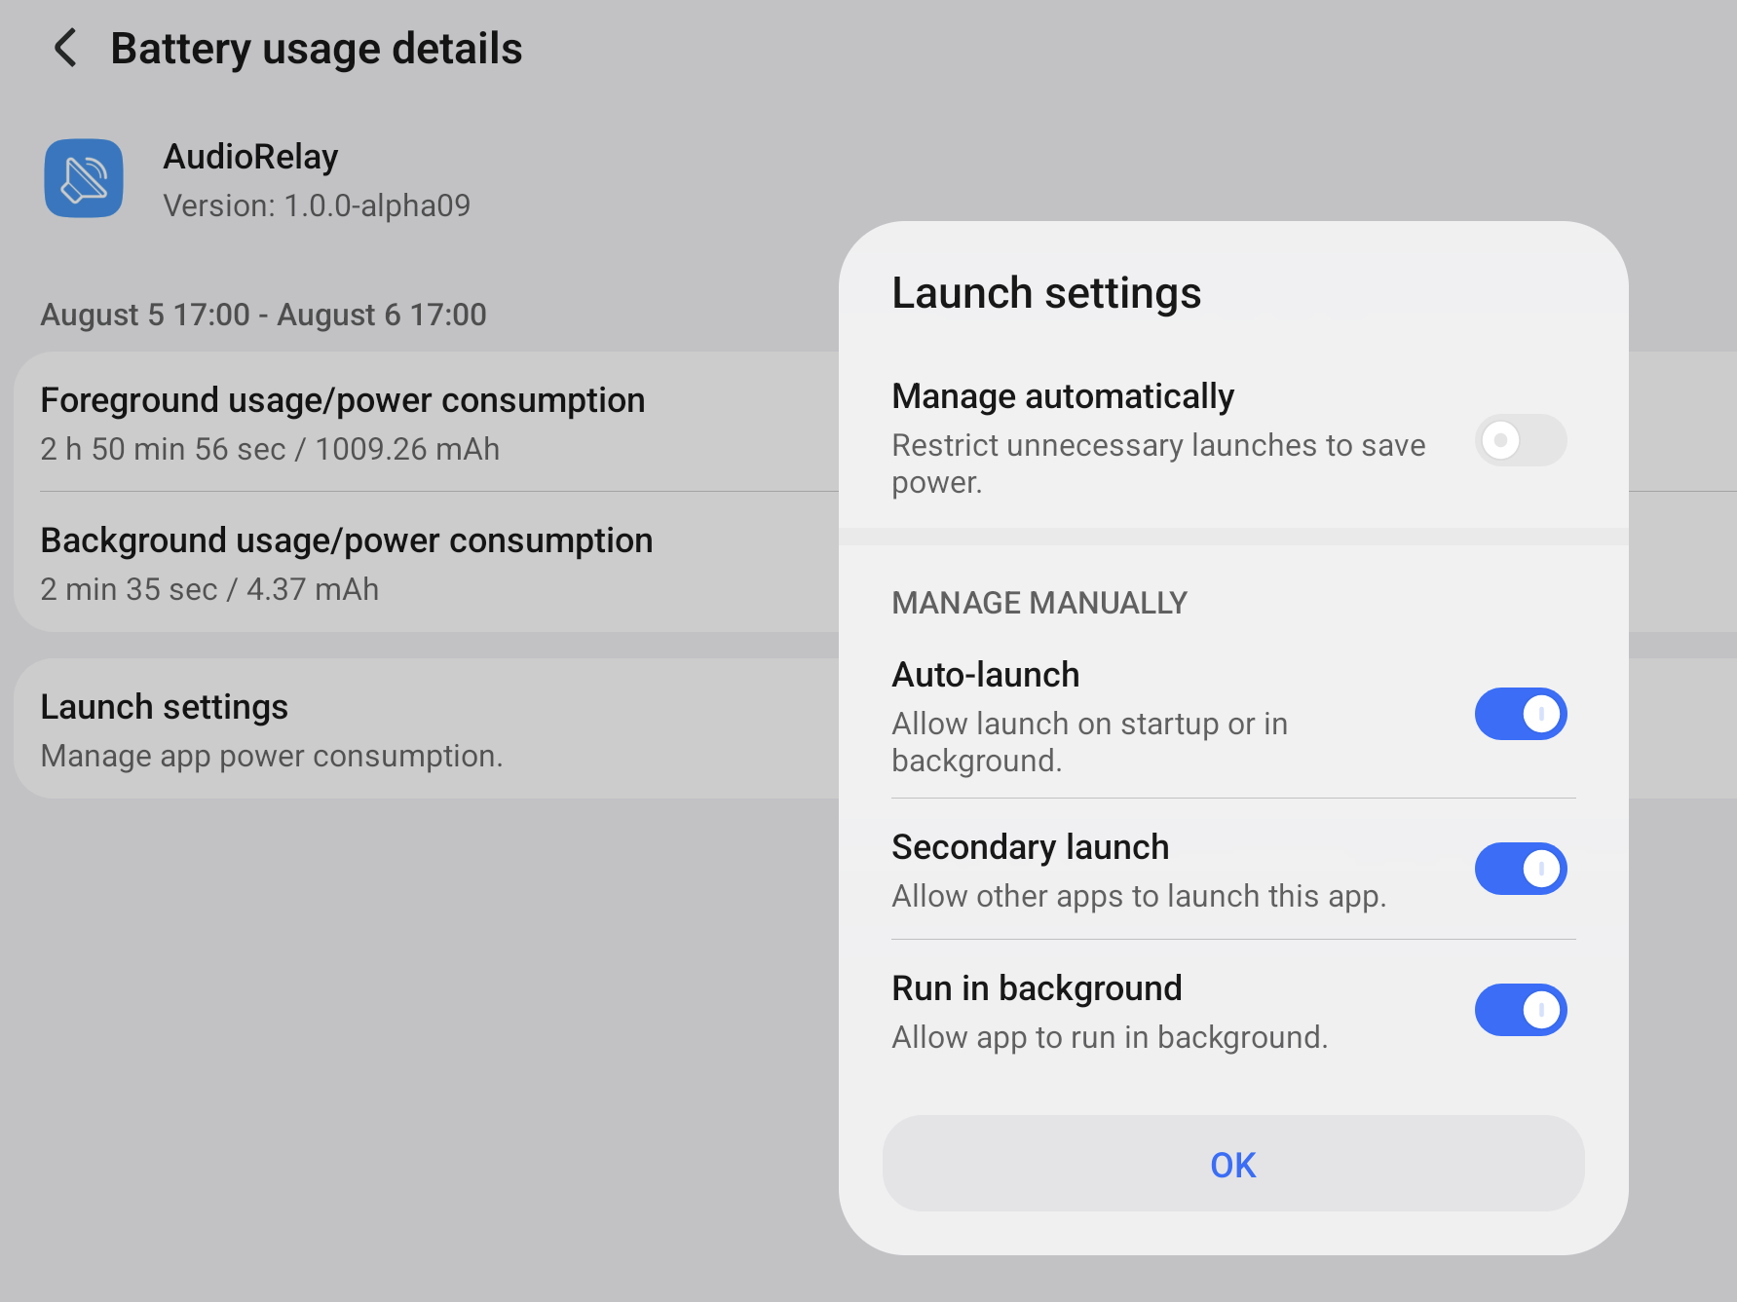Disable the Auto-launch toggle
This screenshot has width=1737, height=1302.
pos(1520,714)
